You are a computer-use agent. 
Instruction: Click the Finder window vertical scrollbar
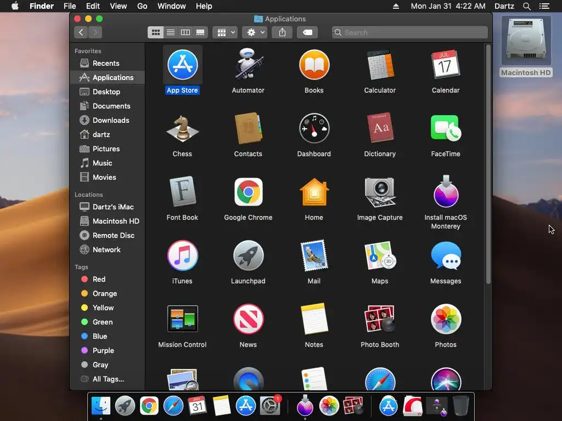click(488, 164)
